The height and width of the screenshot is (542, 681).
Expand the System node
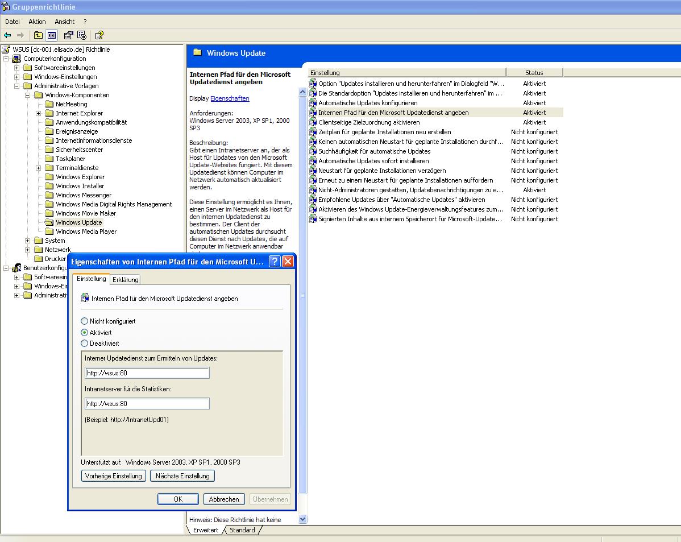pyautogui.click(x=28, y=241)
